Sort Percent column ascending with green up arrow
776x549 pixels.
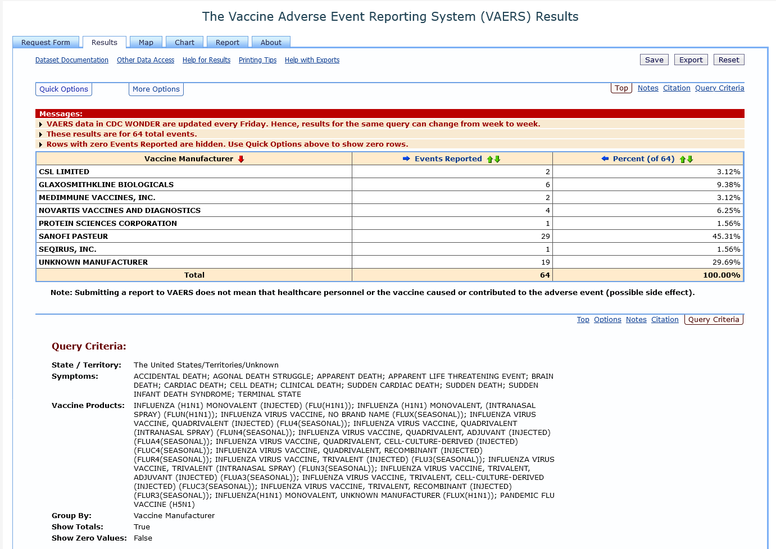pos(683,160)
